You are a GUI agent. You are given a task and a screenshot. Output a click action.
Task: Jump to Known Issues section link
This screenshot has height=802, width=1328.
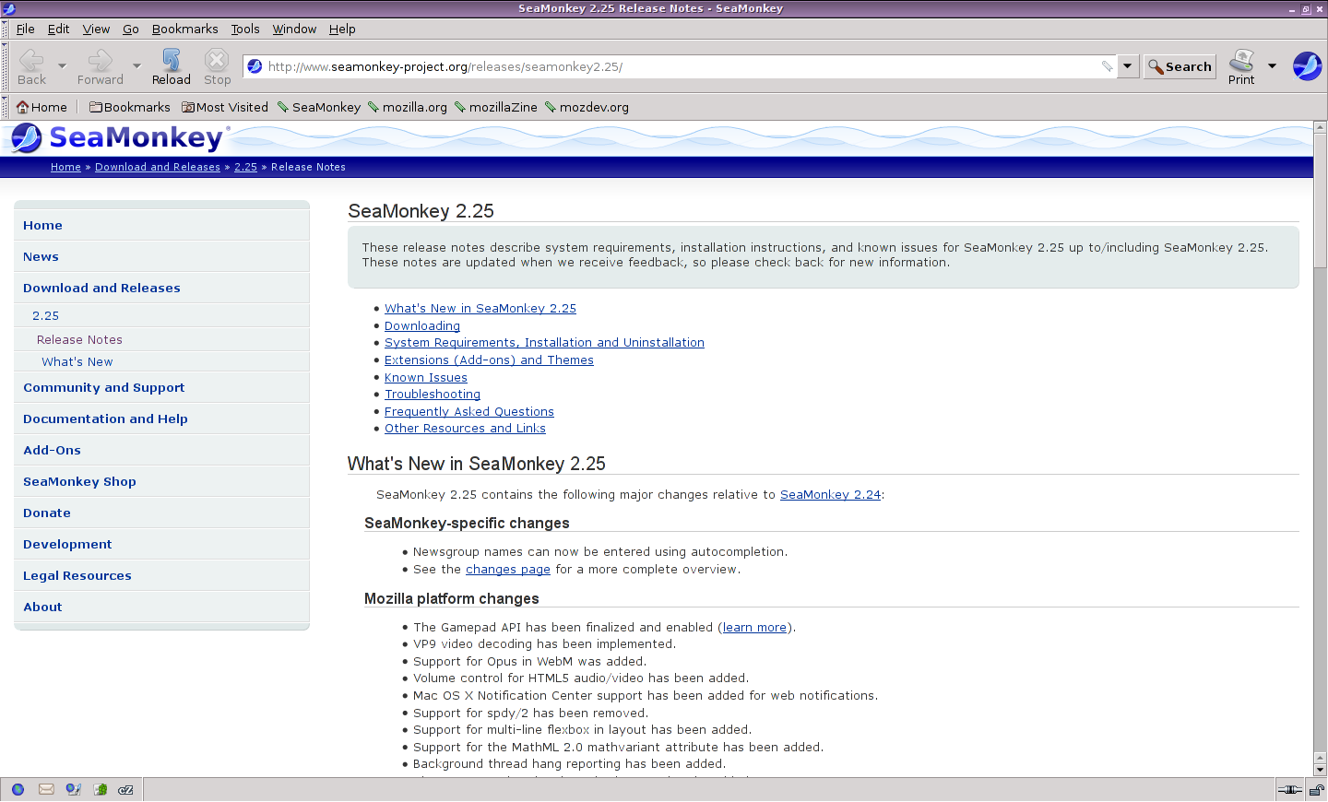tap(426, 377)
